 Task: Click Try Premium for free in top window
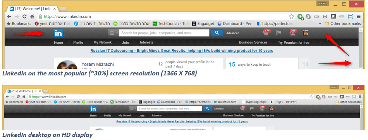(294, 43)
